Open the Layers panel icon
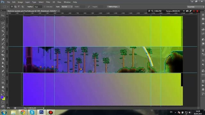This screenshot has height=115, width=205. (x=203, y=89)
